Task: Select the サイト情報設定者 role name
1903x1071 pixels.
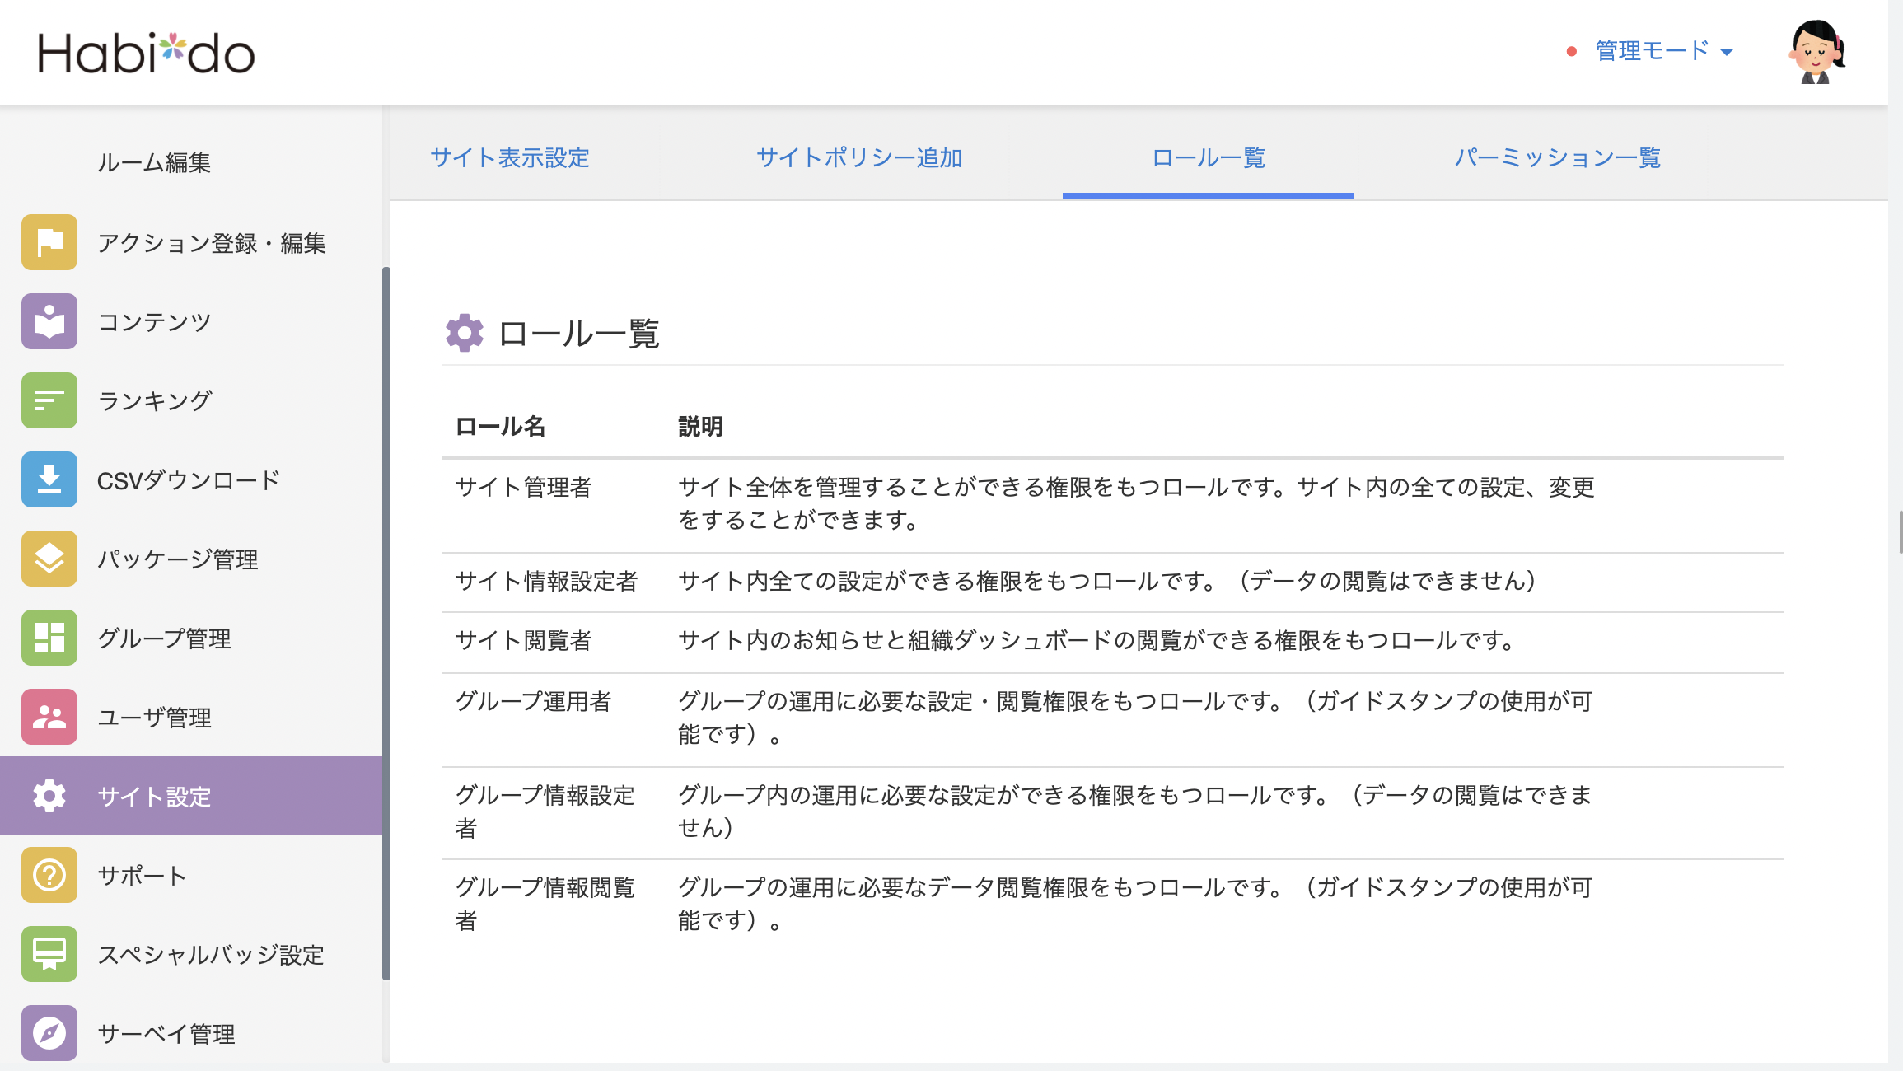Action: click(546, 581)
